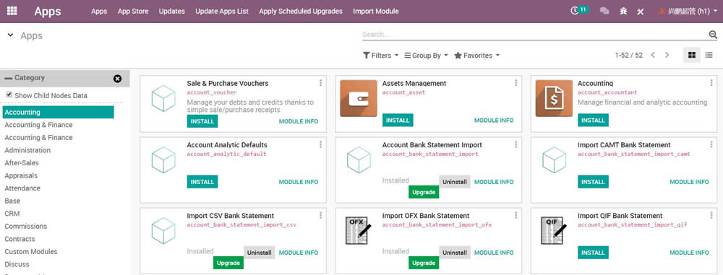Click into the Search field
723x275 pixels.
click(535, 35)
